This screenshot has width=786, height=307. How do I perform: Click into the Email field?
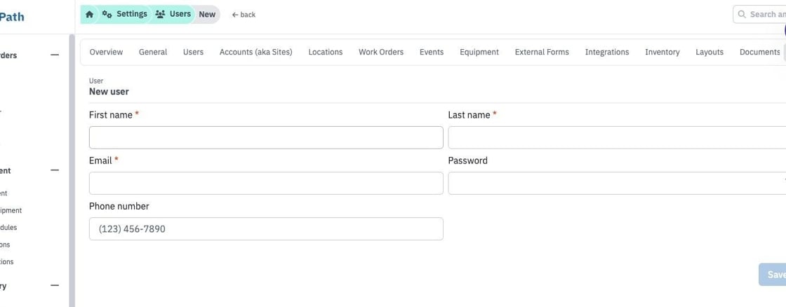266,184
